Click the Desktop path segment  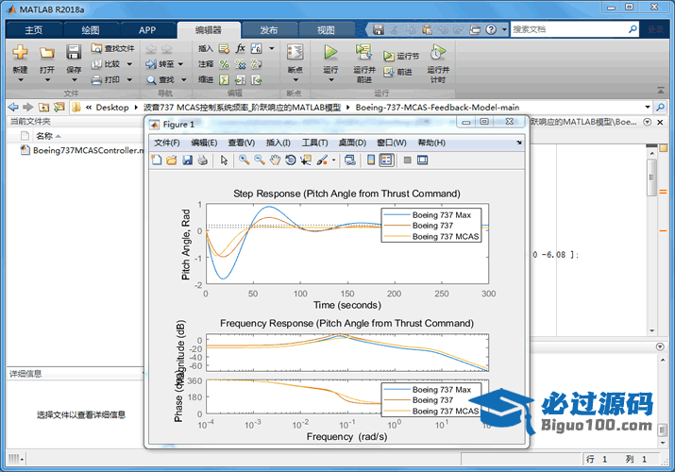coord(112,107)
